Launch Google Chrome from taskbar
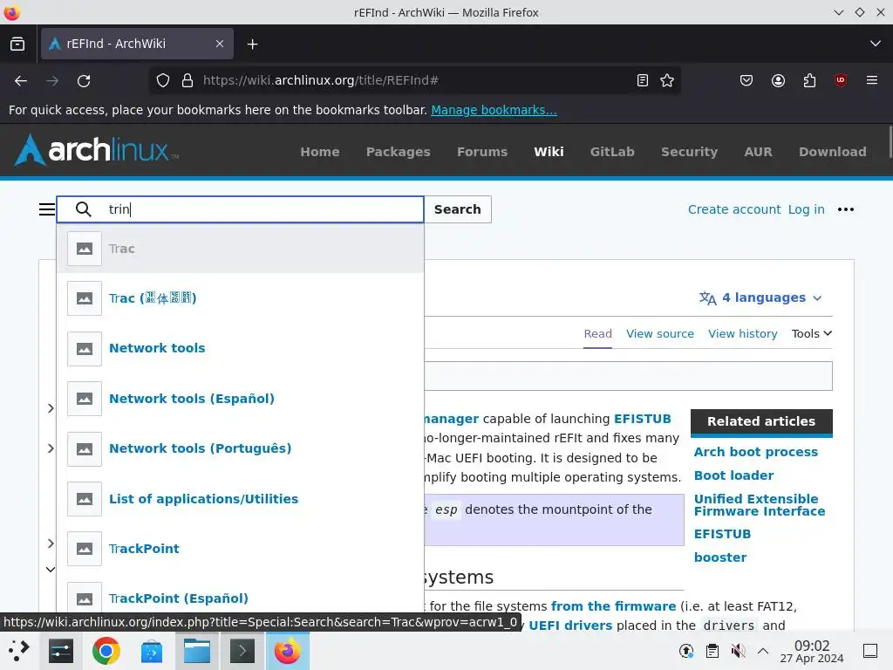Screen dimensions: 893x670 coord(106,651)
